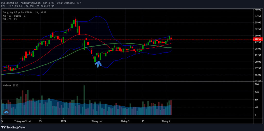Select the tallest green volume bar
Image resolution: width=264 pixels, height=131 pixels.
tap(84, 100)
